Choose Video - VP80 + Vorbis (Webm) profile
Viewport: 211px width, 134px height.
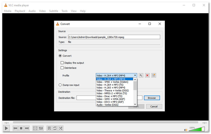click(x=115, y=82)
